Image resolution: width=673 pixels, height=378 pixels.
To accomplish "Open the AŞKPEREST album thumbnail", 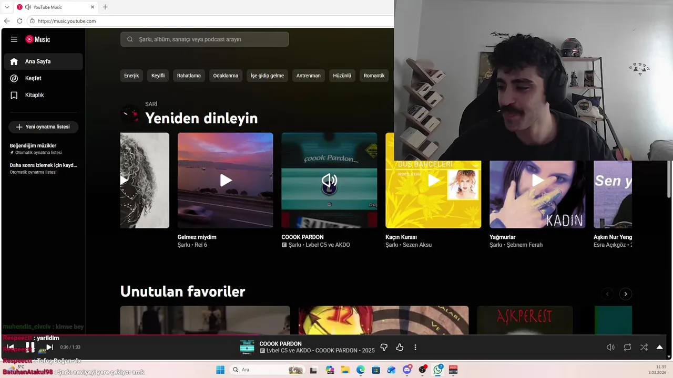I will [x=525, y=320].
